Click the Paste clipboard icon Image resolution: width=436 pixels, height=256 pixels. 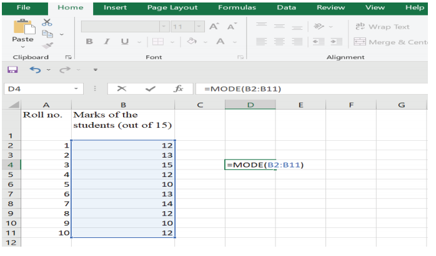point(23,31)
